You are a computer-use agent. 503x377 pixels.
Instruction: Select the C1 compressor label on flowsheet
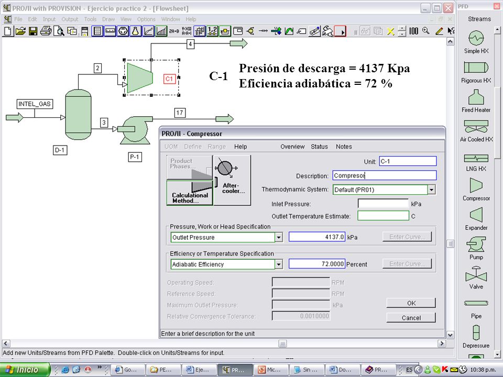tap(169, 79)
